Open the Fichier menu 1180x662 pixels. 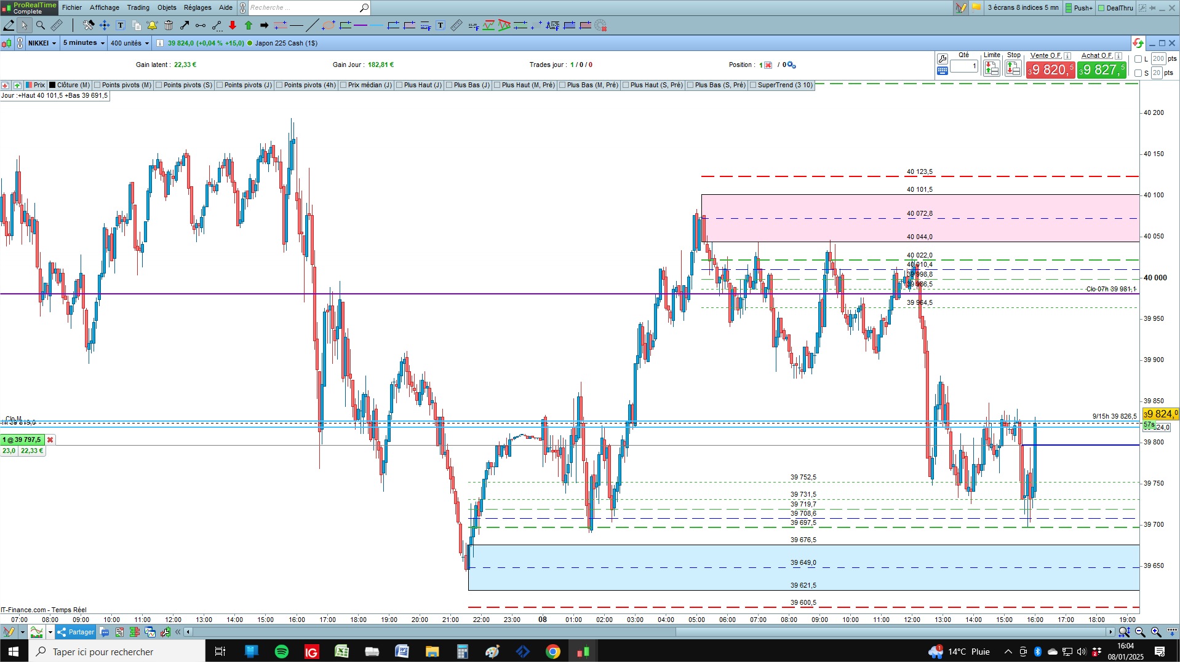[72, 7]
